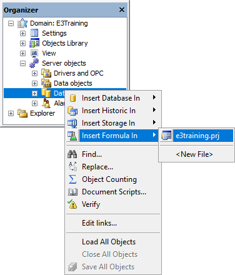
Task: Select the Data objects tree item
Action: coord(73,83)
